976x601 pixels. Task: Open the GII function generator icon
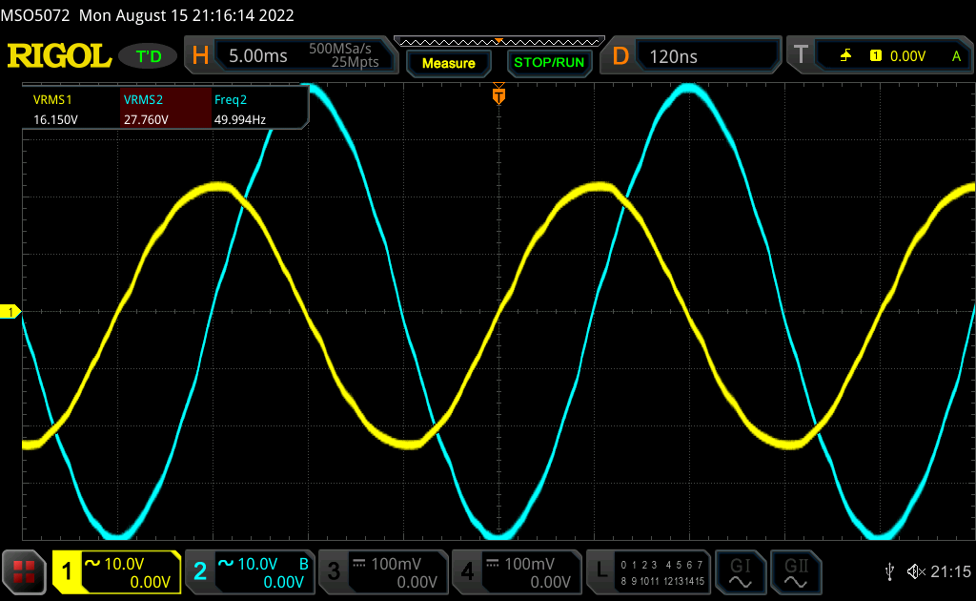tap(796, 571)
